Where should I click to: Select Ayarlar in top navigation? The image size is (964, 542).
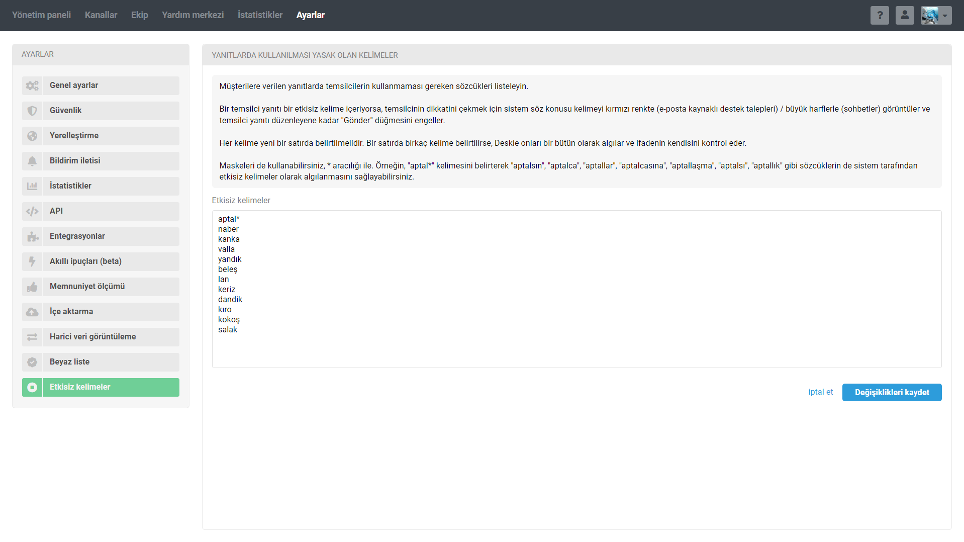click(311, 15)
